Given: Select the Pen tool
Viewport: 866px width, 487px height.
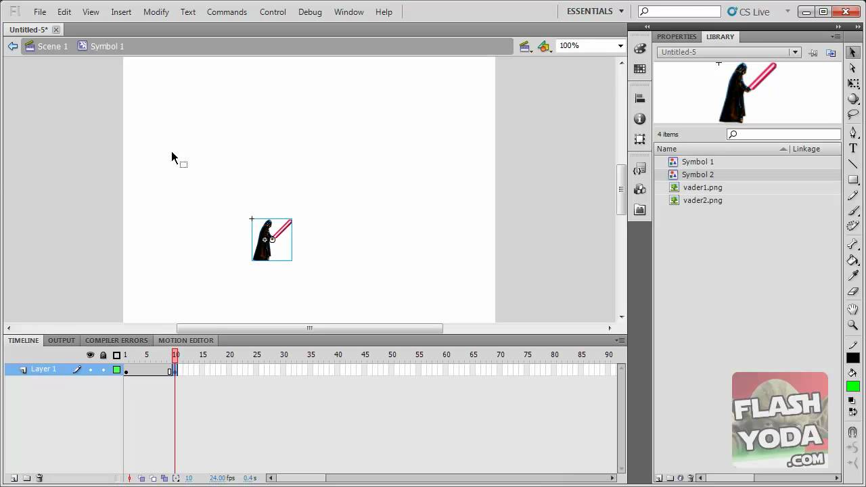Looking at the screenshot, I should (853, 133).
